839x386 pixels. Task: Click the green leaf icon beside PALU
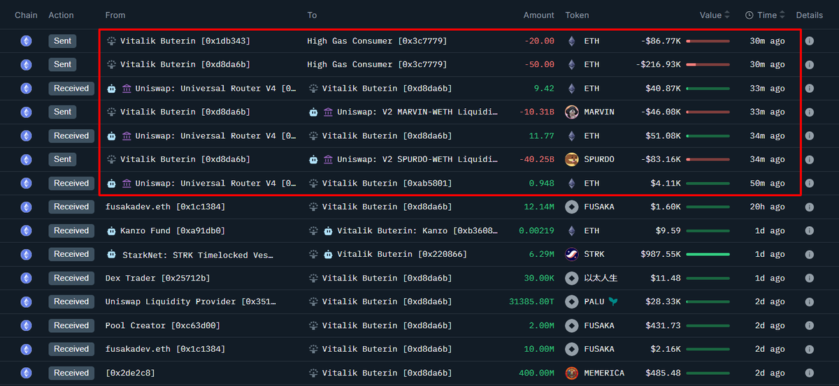(x=613, y=302)
